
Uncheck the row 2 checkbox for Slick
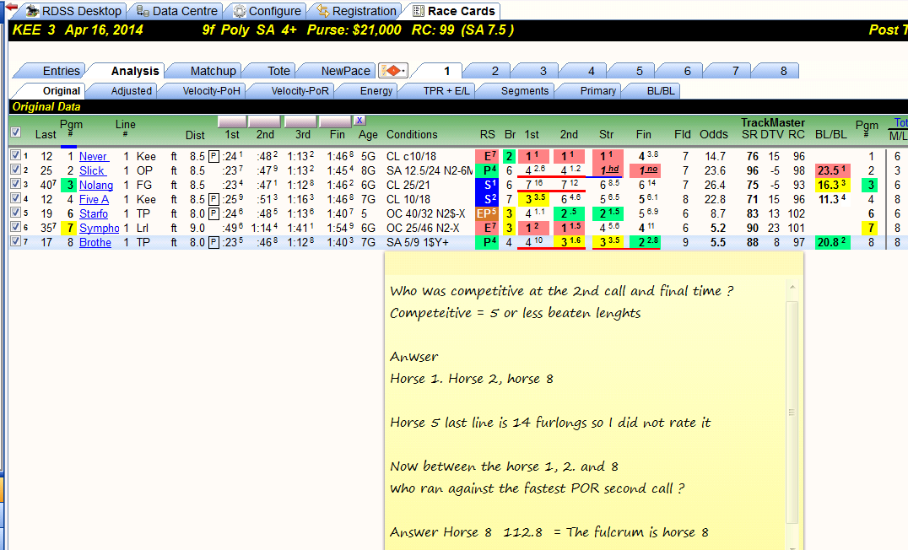tap(16, 170)
